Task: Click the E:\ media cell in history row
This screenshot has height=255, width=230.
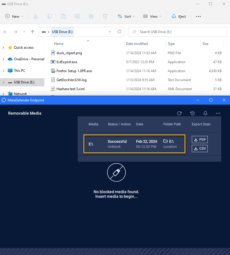Action: 91,144
